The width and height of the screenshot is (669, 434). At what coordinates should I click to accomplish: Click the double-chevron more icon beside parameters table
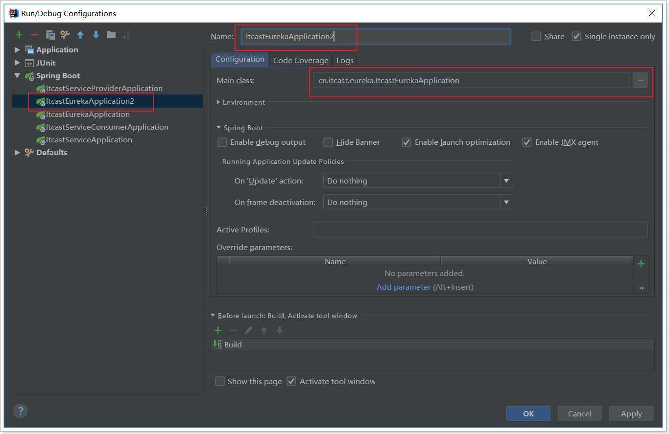coord(642,288)
